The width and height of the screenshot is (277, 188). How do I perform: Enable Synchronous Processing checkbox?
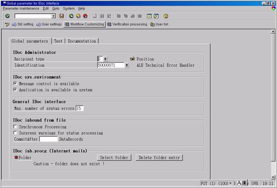pyautogui.click(x=15, y=127)
